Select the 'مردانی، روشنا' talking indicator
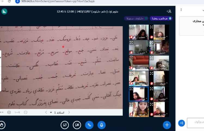 161,19
